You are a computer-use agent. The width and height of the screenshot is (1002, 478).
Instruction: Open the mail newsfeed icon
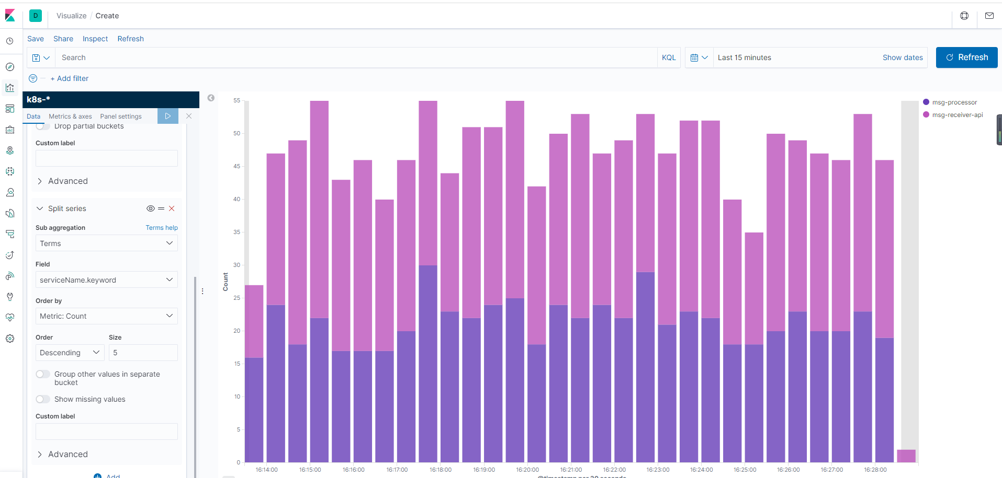click(989, 16)
